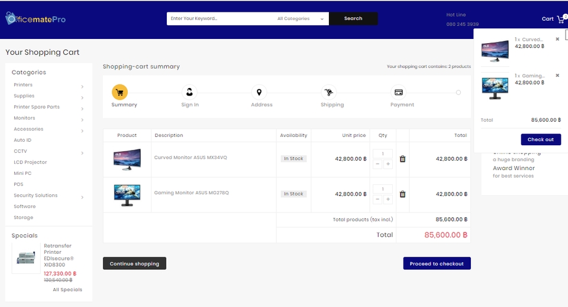Open Gaming Monitor ASUS MG278Q description link
The image size is (568, 307).
[192, 192]
